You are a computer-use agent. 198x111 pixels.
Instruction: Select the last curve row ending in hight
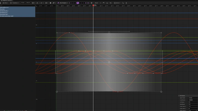click(18, 16)
